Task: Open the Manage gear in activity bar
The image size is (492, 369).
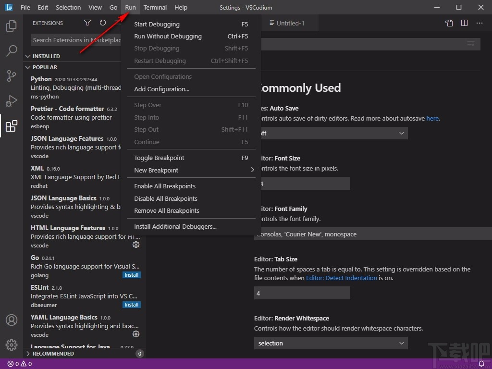Action: (x=12, y=345)
